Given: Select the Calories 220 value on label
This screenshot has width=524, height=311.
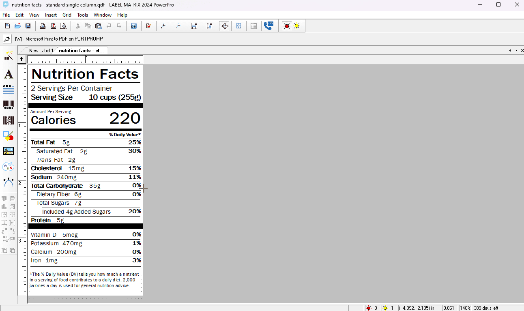Looking at the screenshot, I should [x=125, y=118].
